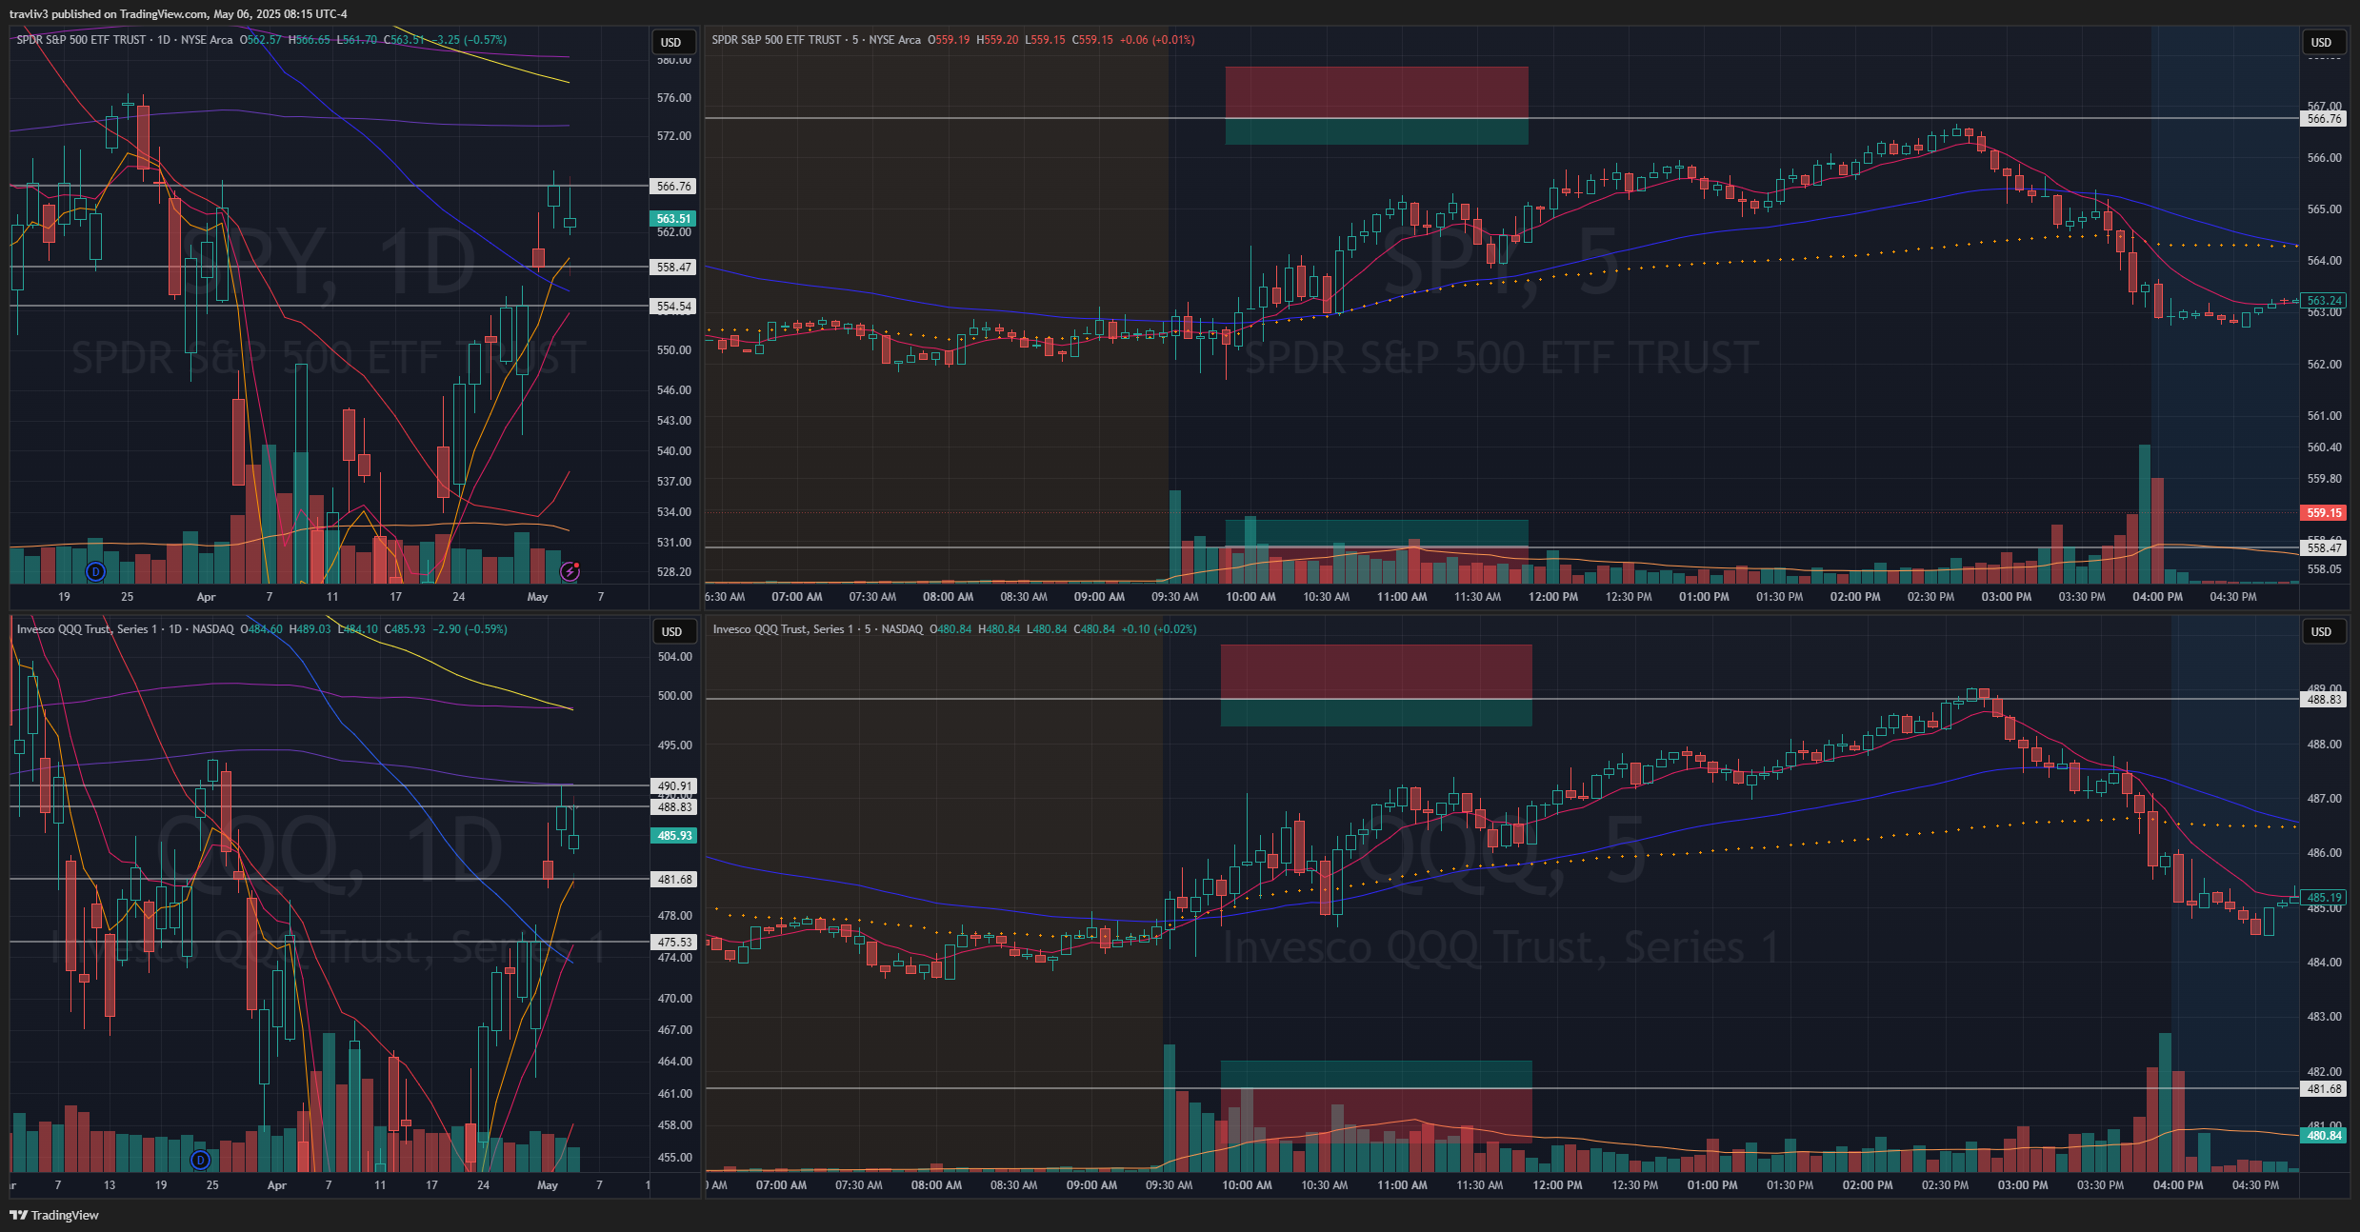2360x1232 pixels.
Task: Click the +0.10 (+0.02%) change on QQQ 5-minute
Action: [x=1159, y=629]
